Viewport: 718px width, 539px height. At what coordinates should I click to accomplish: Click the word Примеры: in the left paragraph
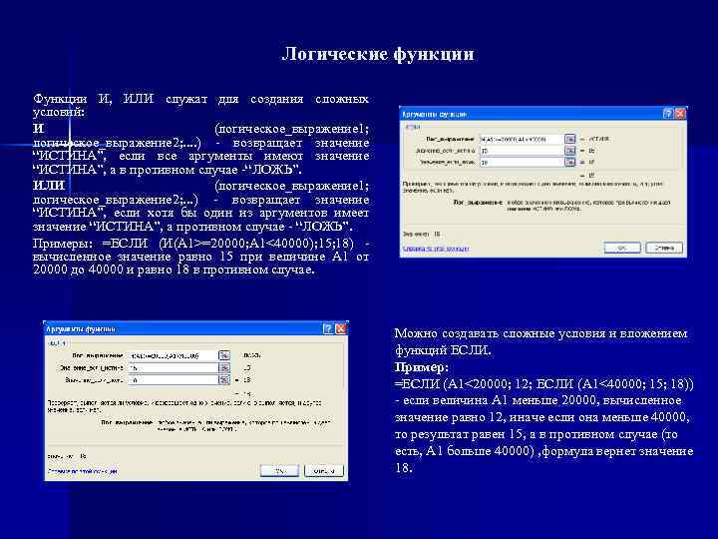63,243
